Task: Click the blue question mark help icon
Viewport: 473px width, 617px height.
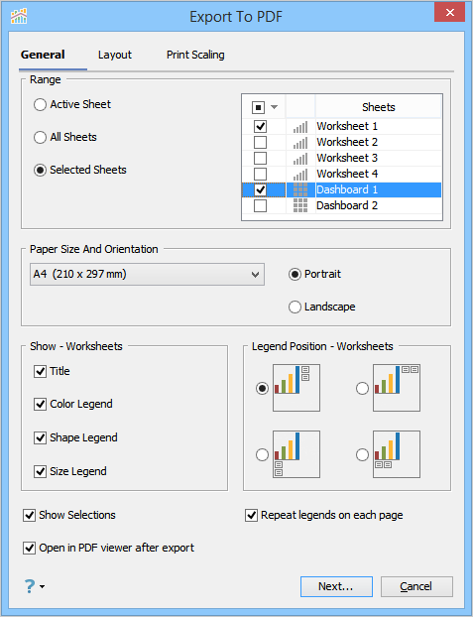Action: coord(30,586)
